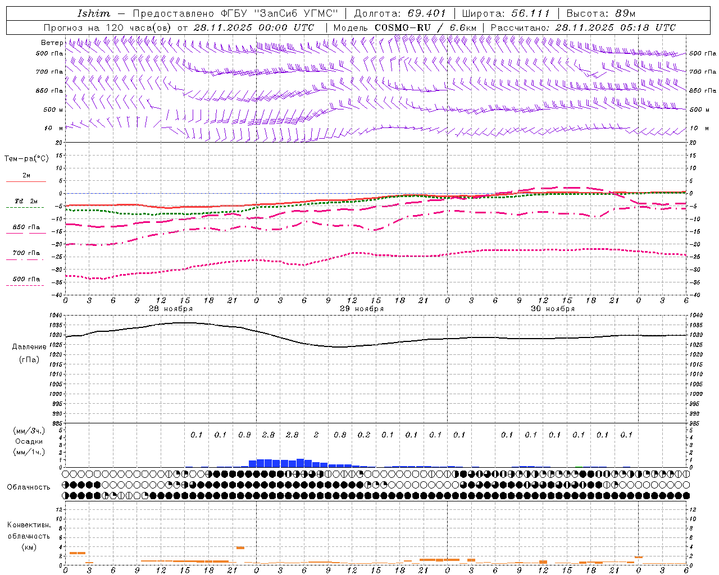Select the "28 ноября" date label
719x575 pixels.
(x=171, y=309)
